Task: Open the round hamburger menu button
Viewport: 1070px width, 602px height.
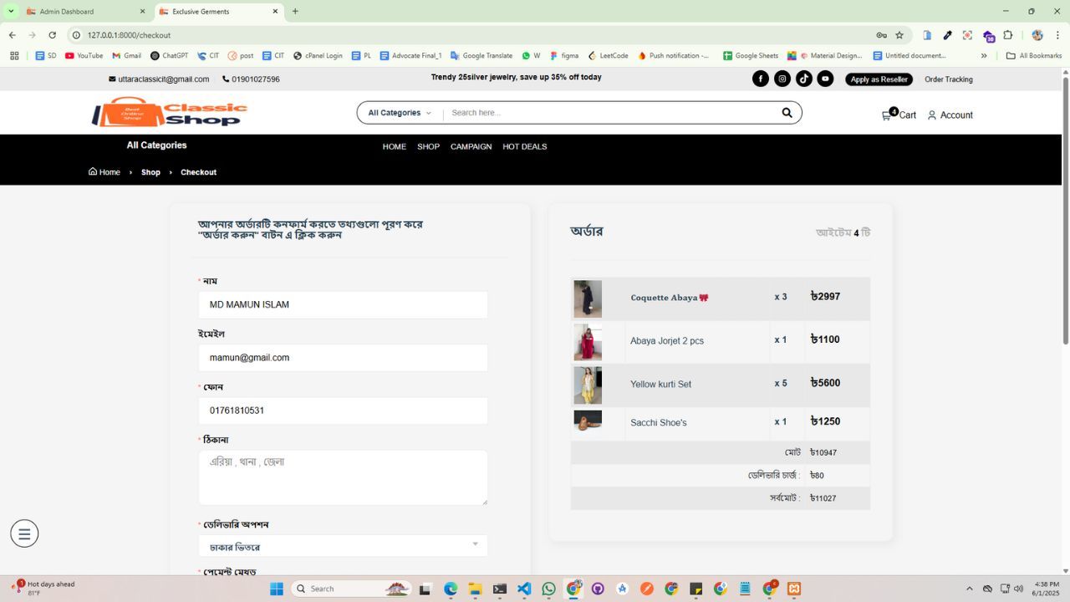Action: click(24, 533)
